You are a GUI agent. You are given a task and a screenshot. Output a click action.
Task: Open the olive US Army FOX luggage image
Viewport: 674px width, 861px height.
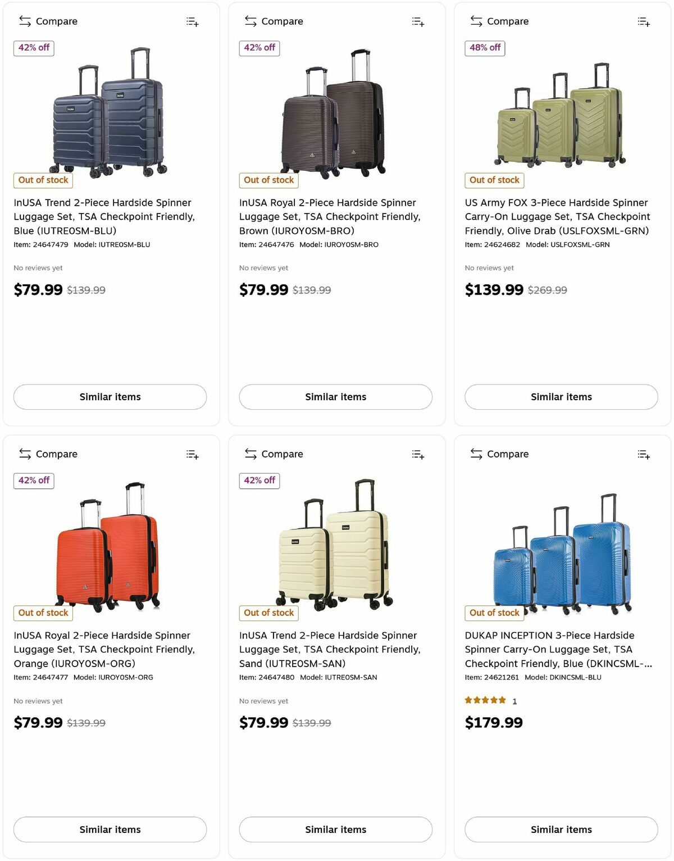click(561, 115)
